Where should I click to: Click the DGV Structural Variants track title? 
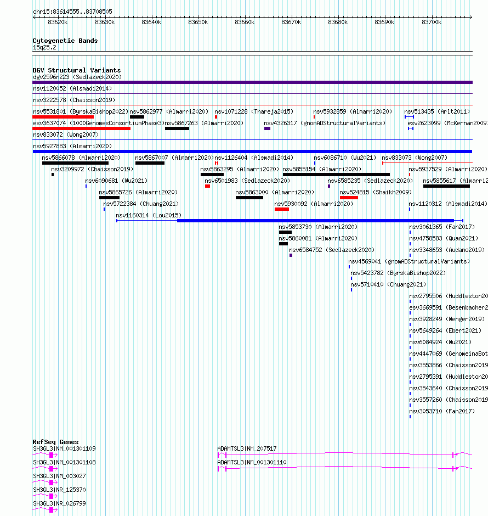click(77, 70)
